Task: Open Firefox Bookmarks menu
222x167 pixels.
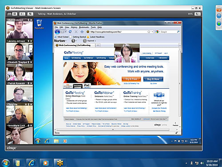Action: pyautogui.click(x=84, y=27)
